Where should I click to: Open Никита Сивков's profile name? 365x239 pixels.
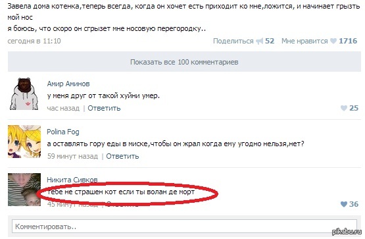coord(72,180)
